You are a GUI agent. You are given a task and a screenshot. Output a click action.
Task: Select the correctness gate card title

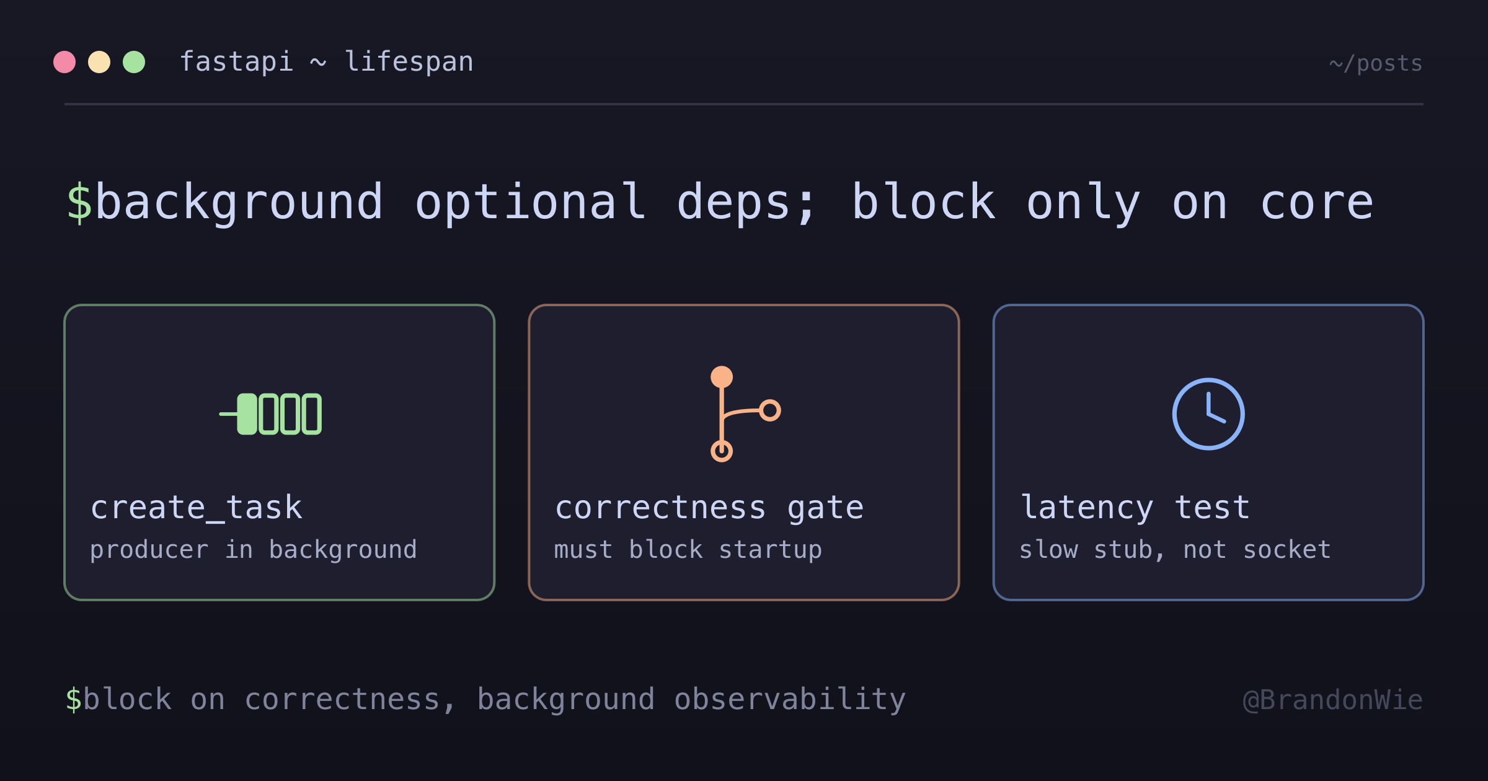(709, 508)
